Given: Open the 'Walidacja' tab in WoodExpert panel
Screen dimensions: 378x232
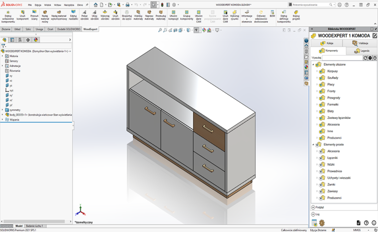Looking at the screenshot, I should (x=361, y=43).
